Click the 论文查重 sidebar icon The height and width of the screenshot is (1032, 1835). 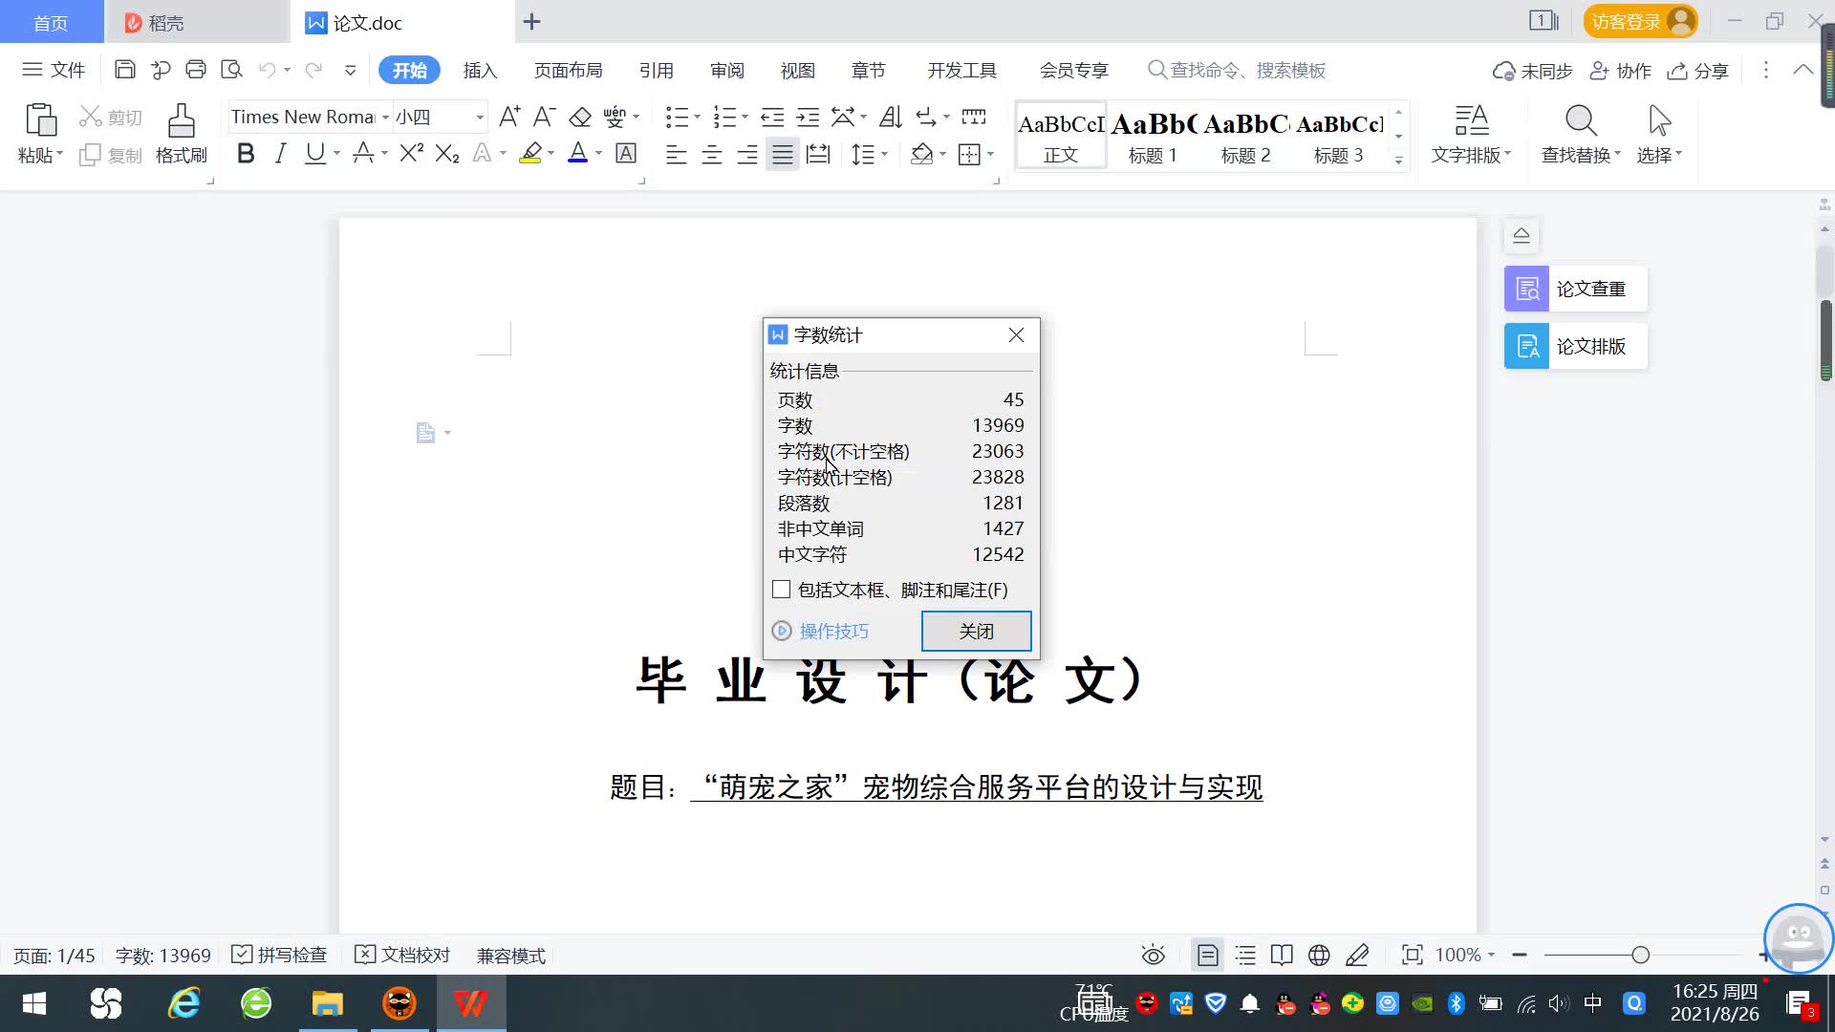point(1526,289)
